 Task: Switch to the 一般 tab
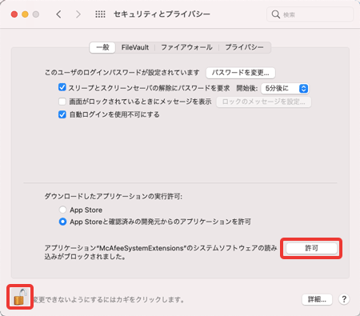tap(102, 47)
